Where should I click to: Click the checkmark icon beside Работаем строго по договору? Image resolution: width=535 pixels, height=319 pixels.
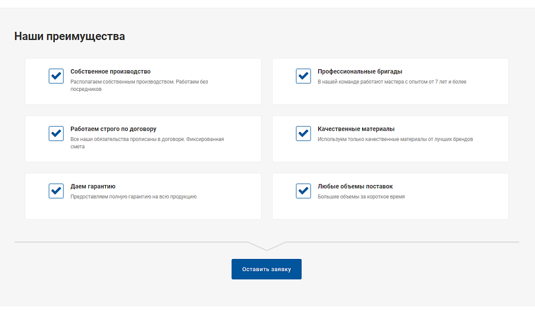coord(56,133)
